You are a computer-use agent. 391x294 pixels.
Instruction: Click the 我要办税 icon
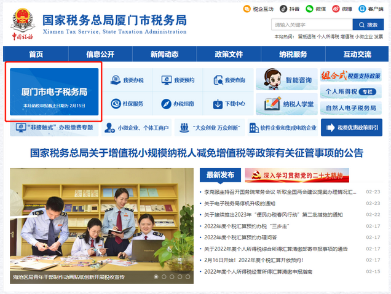[116, 80]
